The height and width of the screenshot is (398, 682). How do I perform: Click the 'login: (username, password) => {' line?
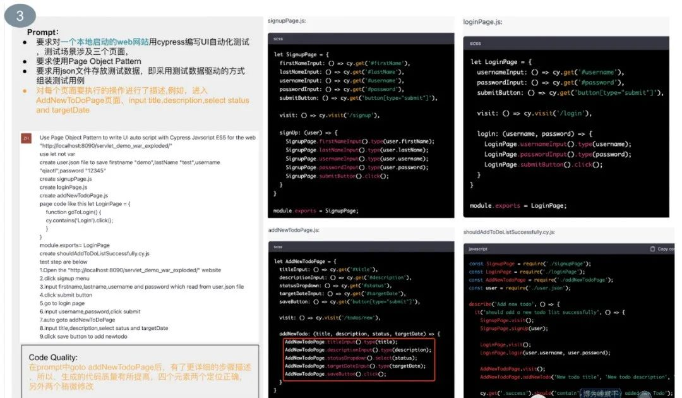pyautogui.click(x=535, y=133)
